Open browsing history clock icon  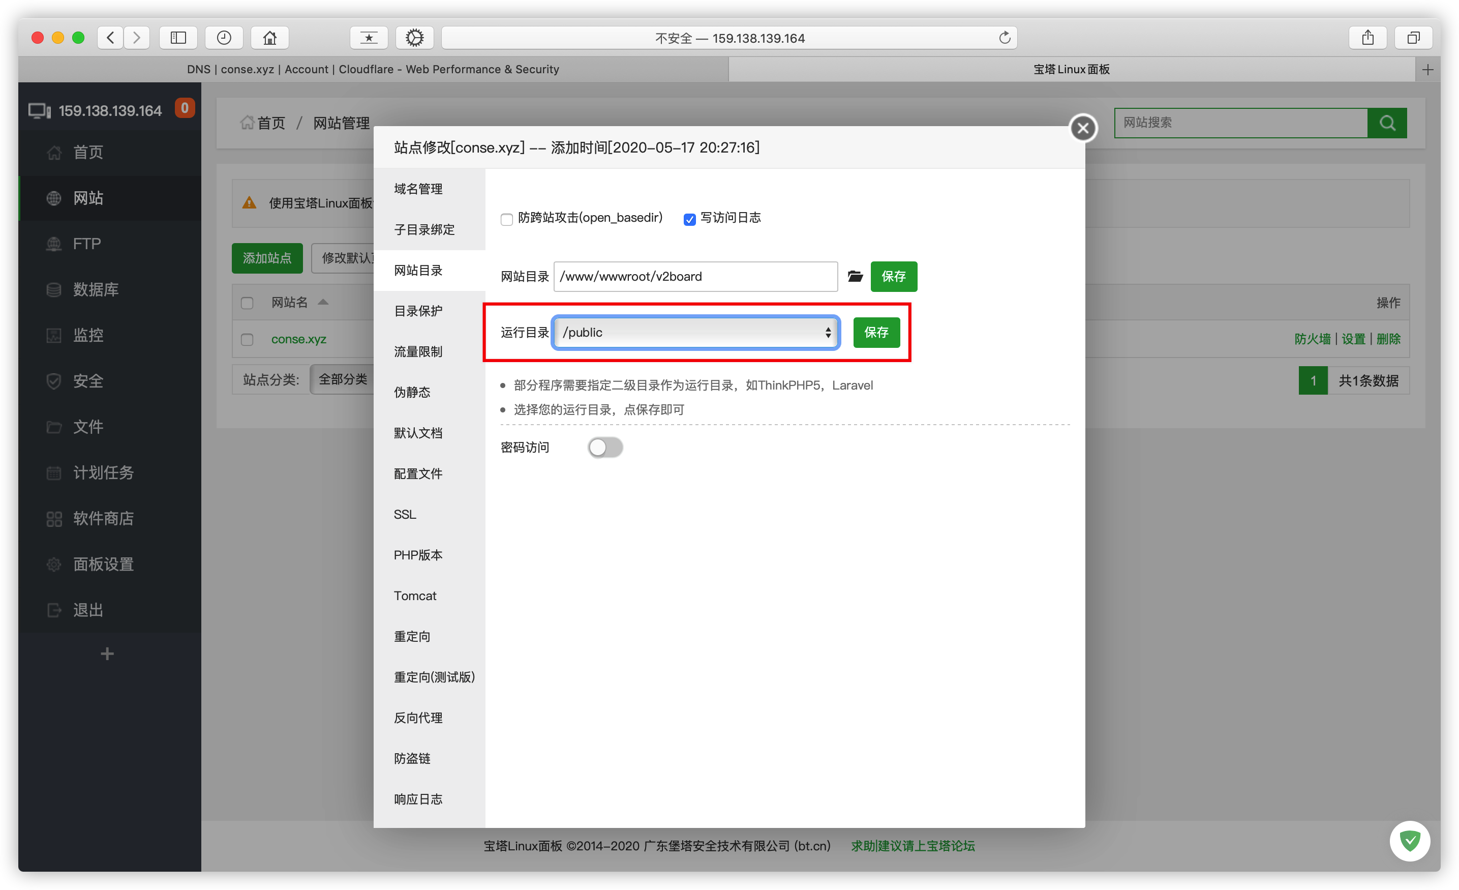[x=224, y=38]
